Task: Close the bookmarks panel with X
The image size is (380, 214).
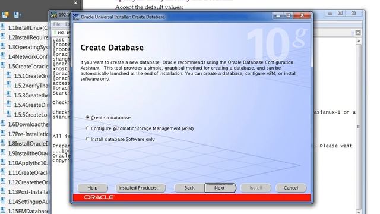Action: pyautogui.click(x=75, y=3)
